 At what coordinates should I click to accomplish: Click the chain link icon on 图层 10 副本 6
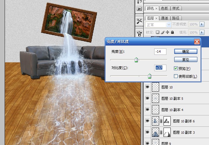click(161, 121)
